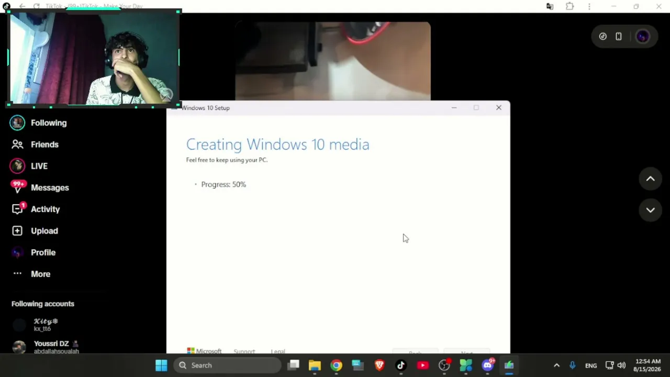This screenshot has height=377, width=670.
Task: Select the Activity text label
Action: [x=45, y=209]
